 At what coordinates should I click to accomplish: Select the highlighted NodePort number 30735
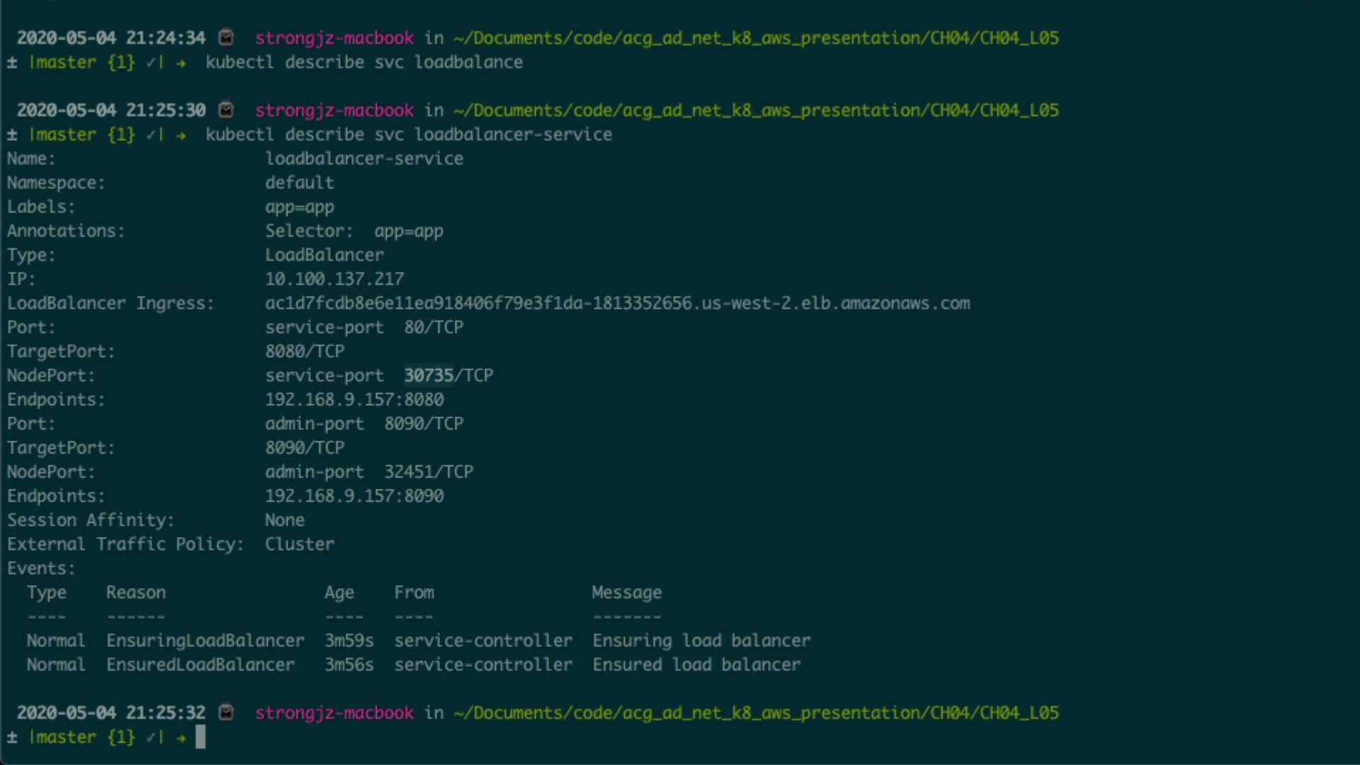(429, 375)
